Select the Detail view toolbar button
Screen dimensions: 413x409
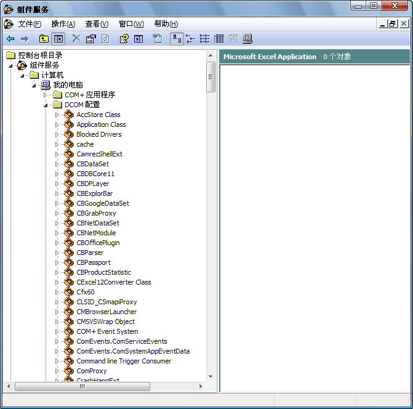[219, 39]
